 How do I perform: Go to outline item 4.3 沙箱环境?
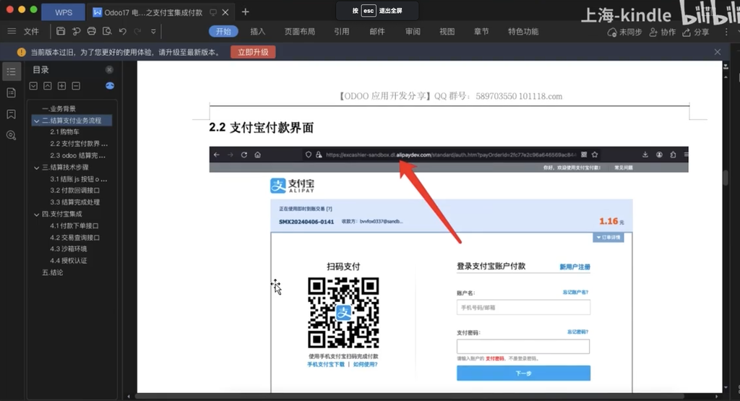pyautogui.click(x=69, y=249)
